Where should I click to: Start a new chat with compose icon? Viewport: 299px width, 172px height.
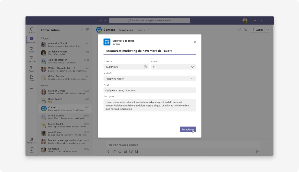(x=88, y=30)
